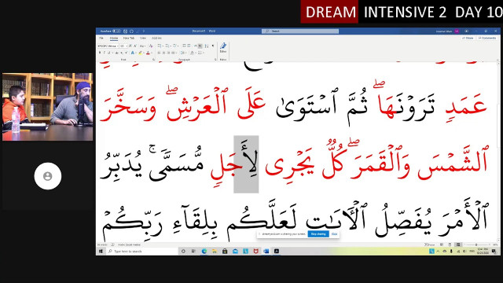Open Microsoft Edge from taskbar

[x=204, y=252]
